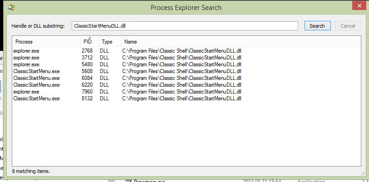This screenshot has width=369, height=182.
Task: Click PID value 5480
Action: click(x=87, y=64)
